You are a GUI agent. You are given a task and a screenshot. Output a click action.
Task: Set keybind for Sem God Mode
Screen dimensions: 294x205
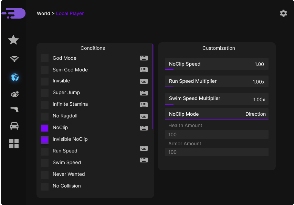tap(144, 70)
